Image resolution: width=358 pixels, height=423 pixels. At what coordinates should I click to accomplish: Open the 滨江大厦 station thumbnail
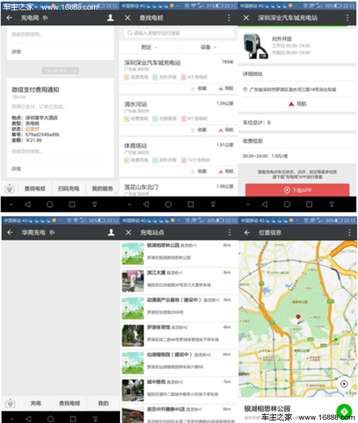point(133,281)
